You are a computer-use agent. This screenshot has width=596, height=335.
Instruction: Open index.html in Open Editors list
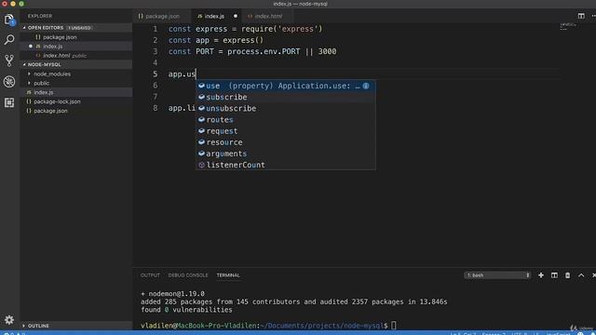pyautogui.click(x=76, y=56)
